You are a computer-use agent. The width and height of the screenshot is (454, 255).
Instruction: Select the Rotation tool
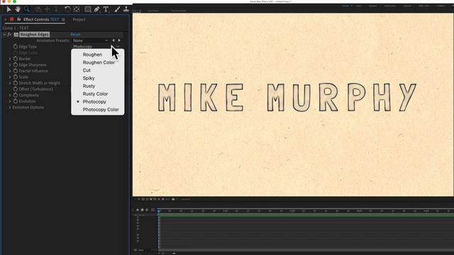coord(67,9)
